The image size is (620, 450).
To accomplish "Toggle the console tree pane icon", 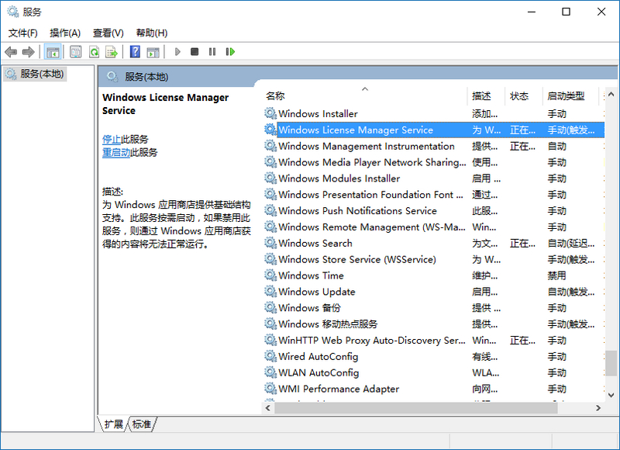I will (x=54, y=52).
